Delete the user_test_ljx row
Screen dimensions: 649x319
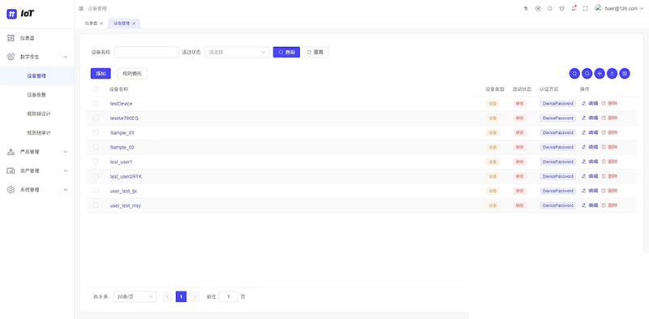609,191
